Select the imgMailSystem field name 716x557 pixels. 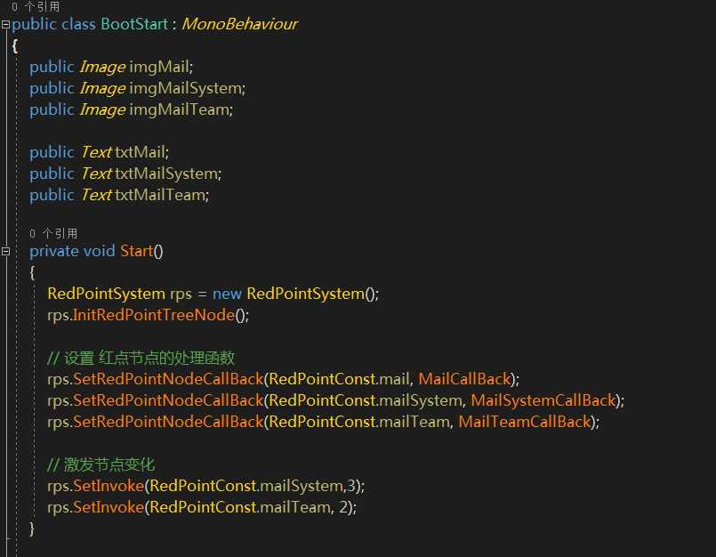coord(186,88)
